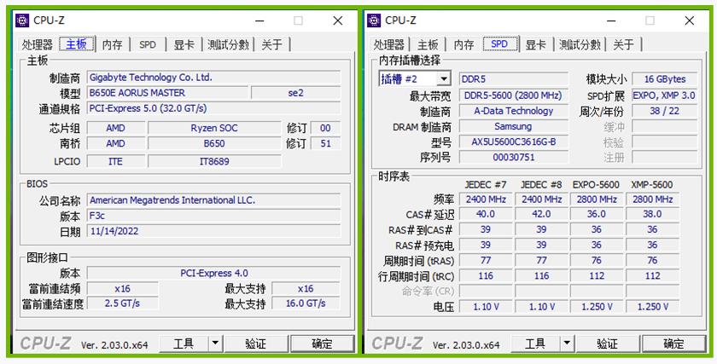The image size is (717, 364).
Task: Open 显卡 tab in left window
Action: point(184,45)
